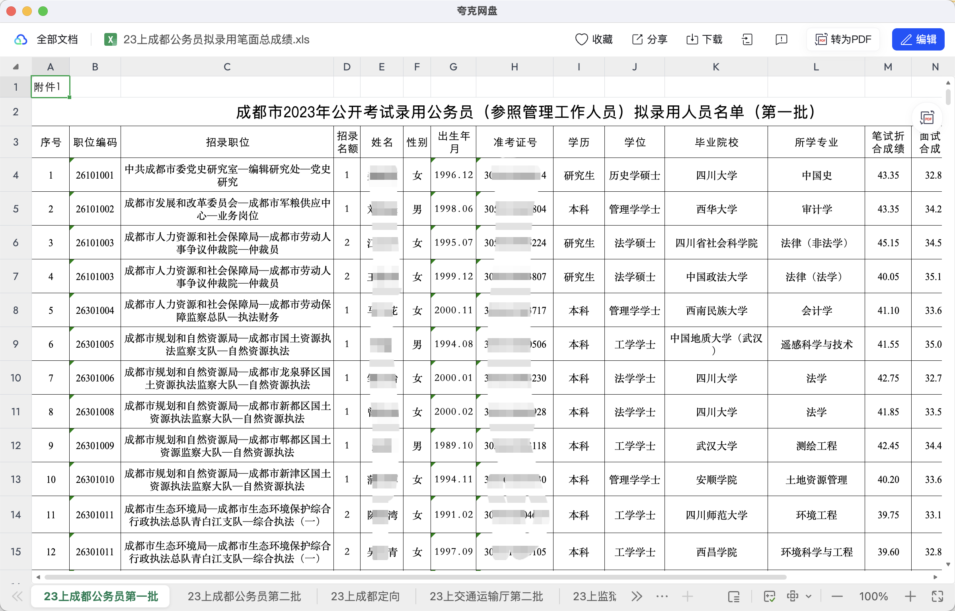Select cell A1 containing 附件1
955x611 pixels.
click(x=50, y=87)
